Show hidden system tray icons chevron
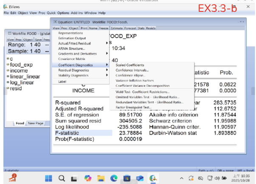The width and height of the screenshot is (256, 184). [x=182, y=178]
